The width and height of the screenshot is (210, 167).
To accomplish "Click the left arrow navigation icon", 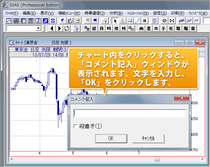I will [52, 29].
